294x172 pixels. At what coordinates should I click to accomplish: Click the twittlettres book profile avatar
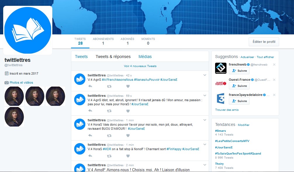coord(28,30)
